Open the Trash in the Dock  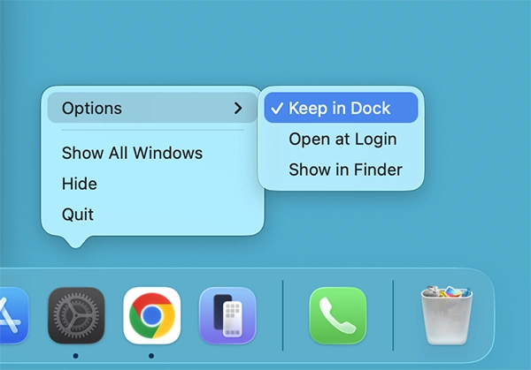(447, 315)
